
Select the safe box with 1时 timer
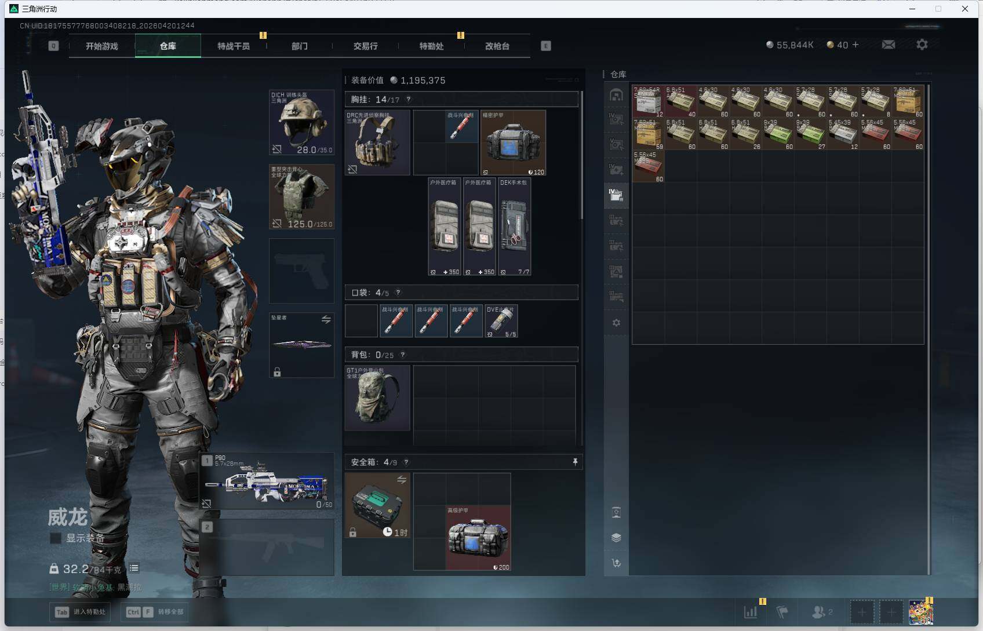click(x=377, y=505)
